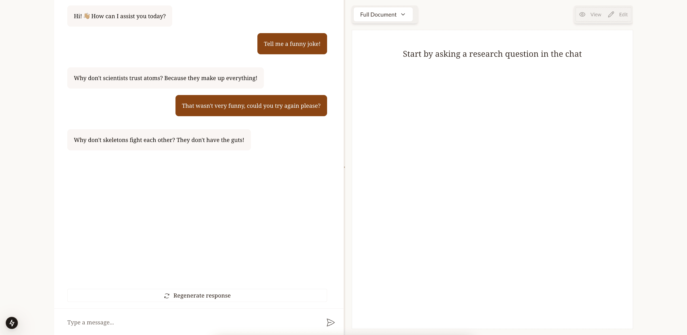Click the 'That wasn't very funny' message bubble
Image resolution: width=687 pixels, height=335 pixels.
251,106
